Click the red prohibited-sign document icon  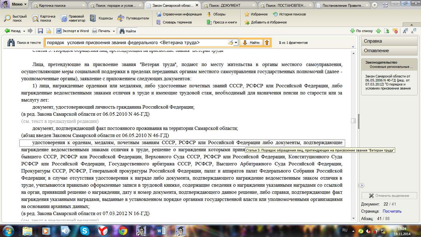(x=395, y=31)
